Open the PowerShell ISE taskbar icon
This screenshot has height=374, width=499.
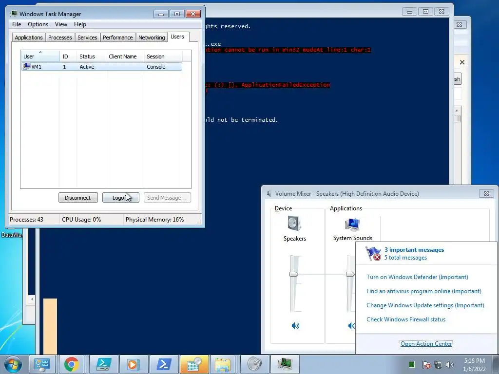104,364
